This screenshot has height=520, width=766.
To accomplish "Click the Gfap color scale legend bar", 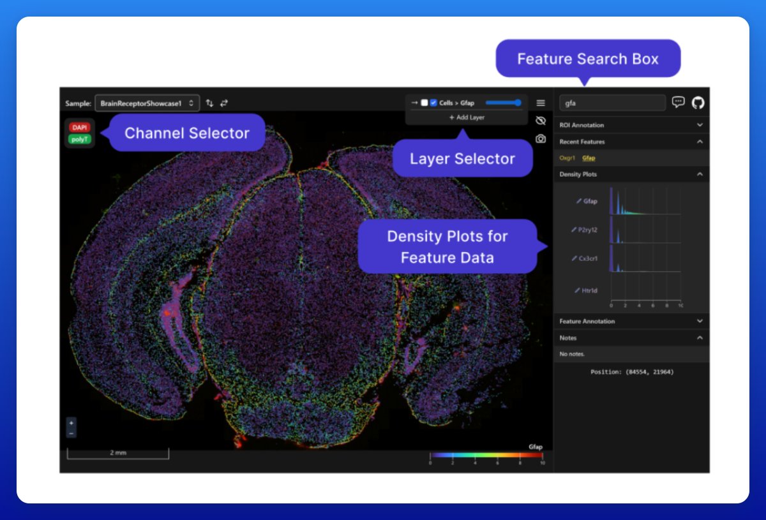I will coord(486,456).
